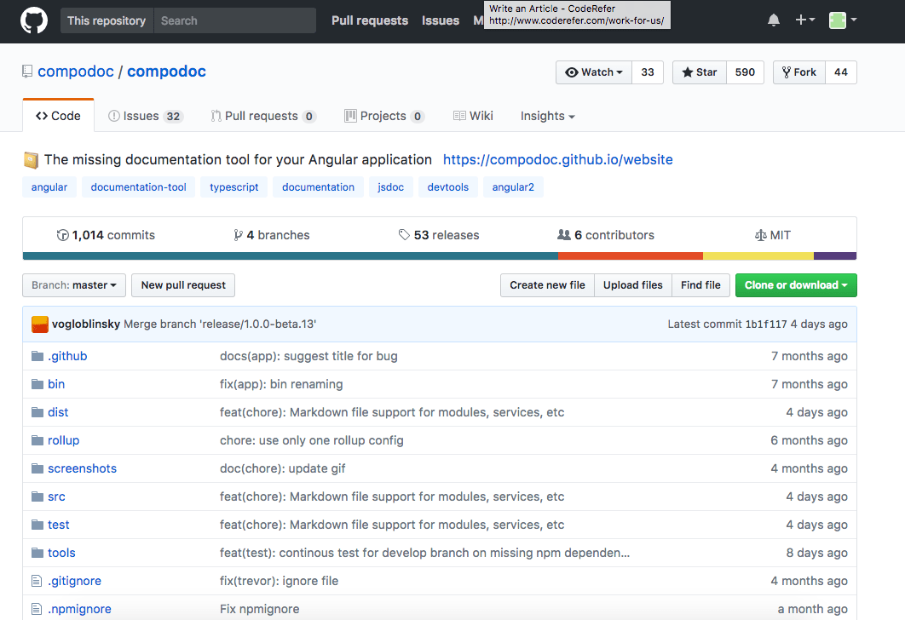The width and height of the screenshot is (905, 620).
Task: Open the 590 stargazers count
Action: pyautogui.click(x=745, y=72)
